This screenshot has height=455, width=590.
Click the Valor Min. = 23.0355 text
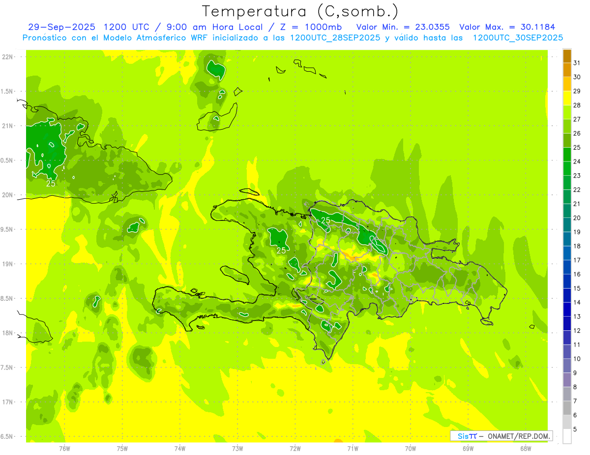click(403, 27)
